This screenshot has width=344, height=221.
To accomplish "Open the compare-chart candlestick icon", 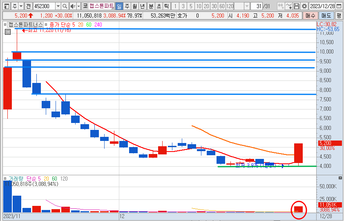I will click(281, 6).
